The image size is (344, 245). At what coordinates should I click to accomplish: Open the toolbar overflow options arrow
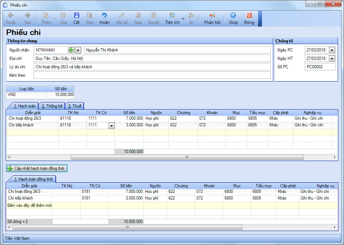tap(260, 25)
